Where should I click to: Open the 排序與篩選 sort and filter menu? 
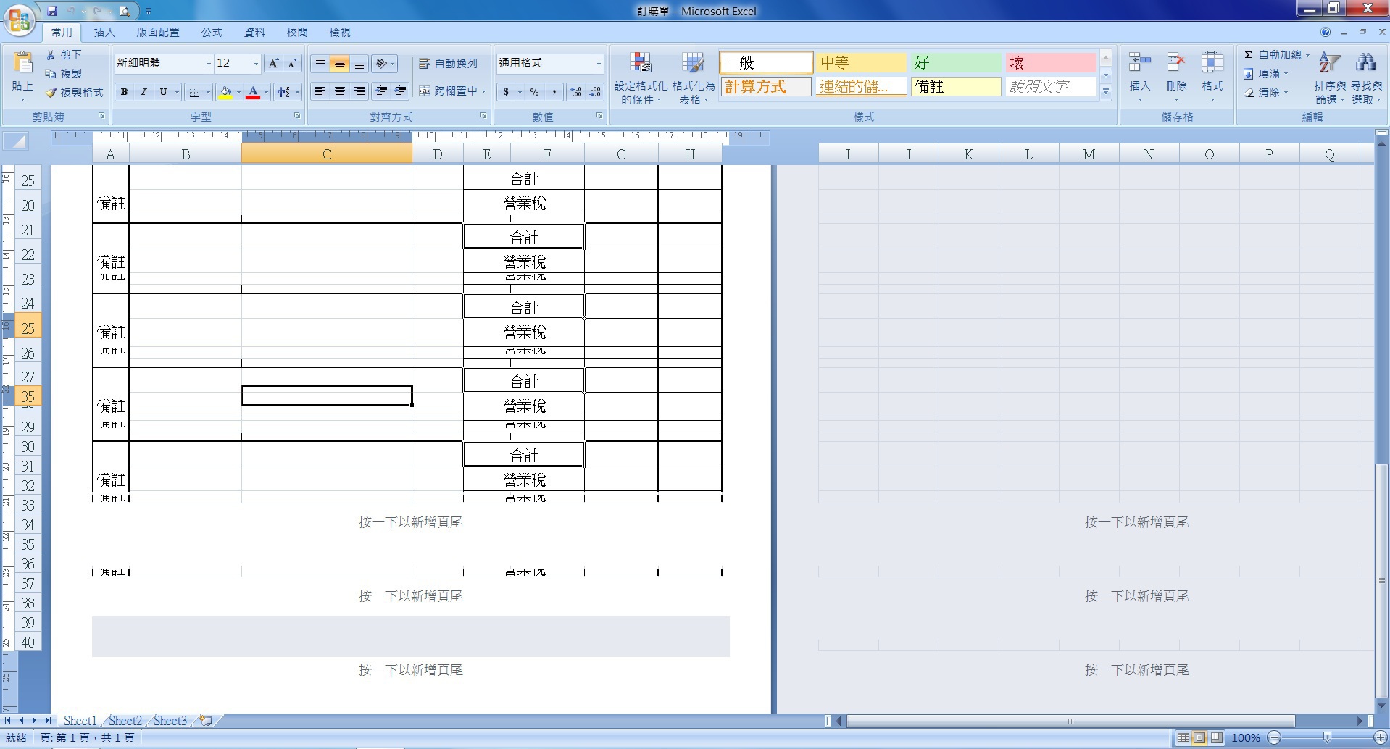1330,78
